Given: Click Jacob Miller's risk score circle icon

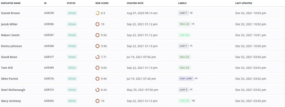Looking at the screenshot, I should tap(97, 24).
